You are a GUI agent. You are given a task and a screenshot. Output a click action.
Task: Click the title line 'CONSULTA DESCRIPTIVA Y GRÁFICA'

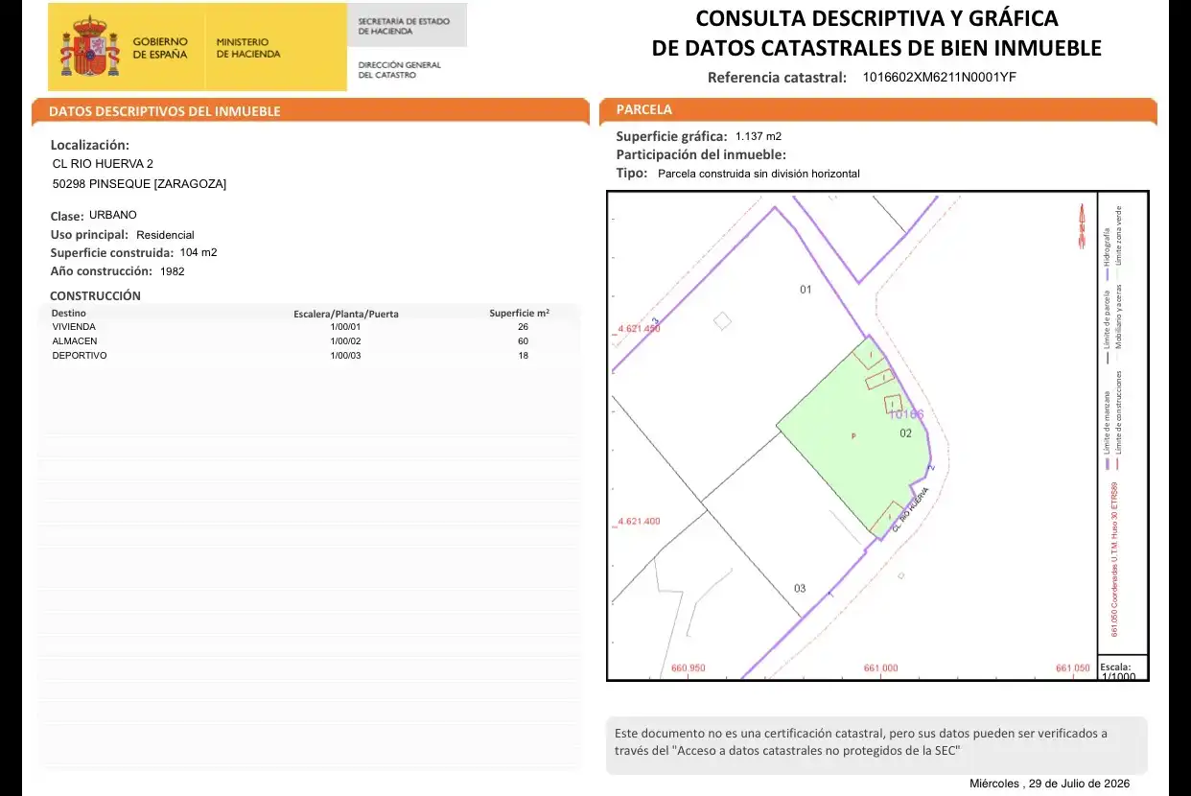876,18
